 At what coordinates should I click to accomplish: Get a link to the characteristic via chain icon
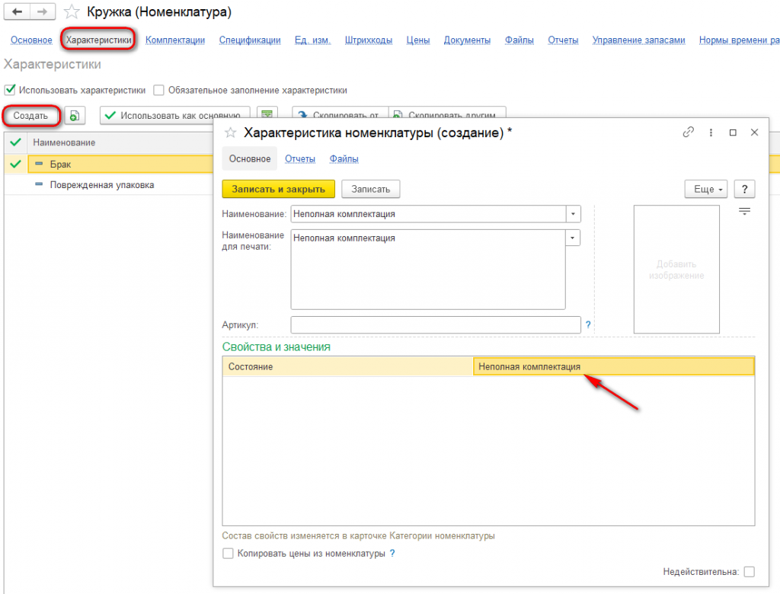point(688,133)
